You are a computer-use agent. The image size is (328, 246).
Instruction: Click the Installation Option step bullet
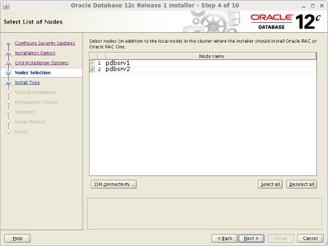click(x=8, y=54)
